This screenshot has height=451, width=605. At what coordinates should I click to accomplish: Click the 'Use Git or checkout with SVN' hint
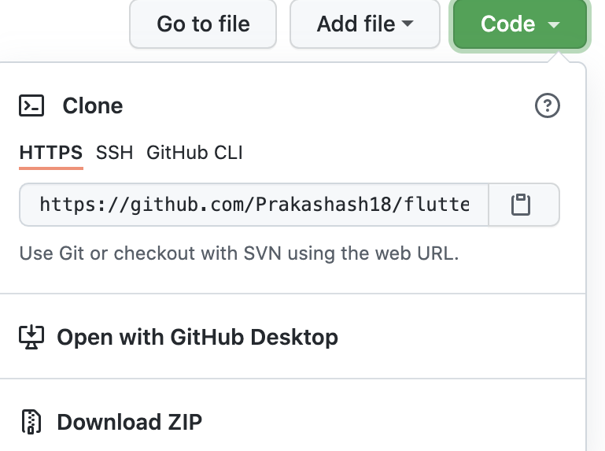coord(239,253)
